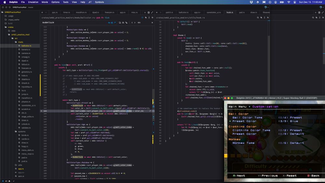Click line 143 in ballcolor.rs gutter

pos(45,111)
